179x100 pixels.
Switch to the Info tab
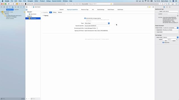[x=93, y=10]
